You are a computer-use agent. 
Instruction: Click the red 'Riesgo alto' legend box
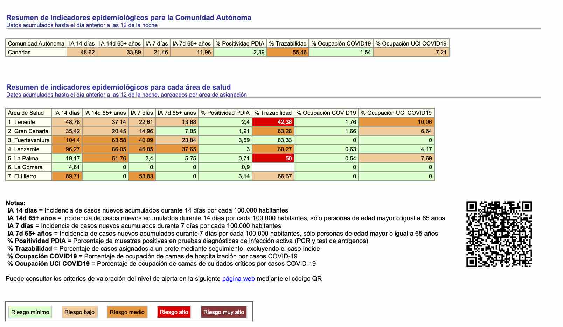click(x=174, y=312)
